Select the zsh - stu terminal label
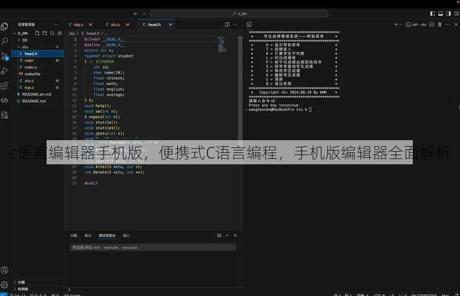 click(x=416, y=25)
